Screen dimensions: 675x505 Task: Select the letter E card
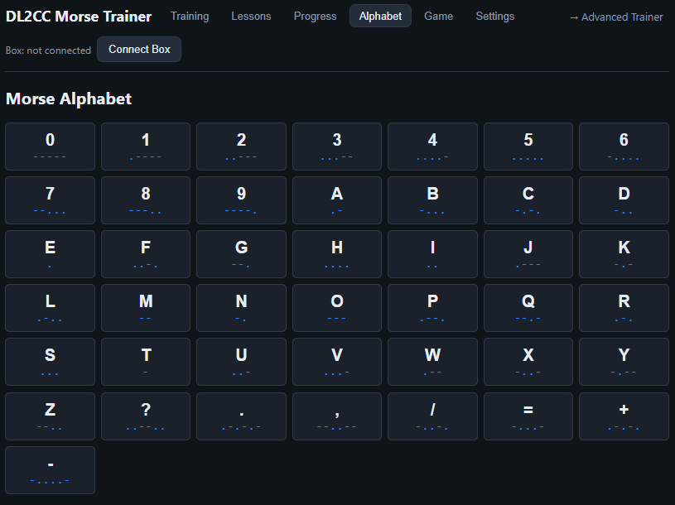(50, 254)
